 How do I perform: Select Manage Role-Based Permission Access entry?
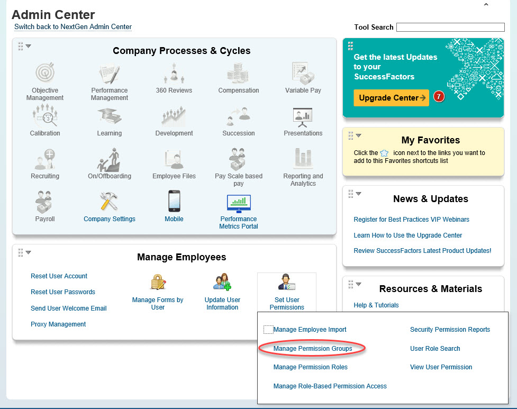(x=330, y=386)
